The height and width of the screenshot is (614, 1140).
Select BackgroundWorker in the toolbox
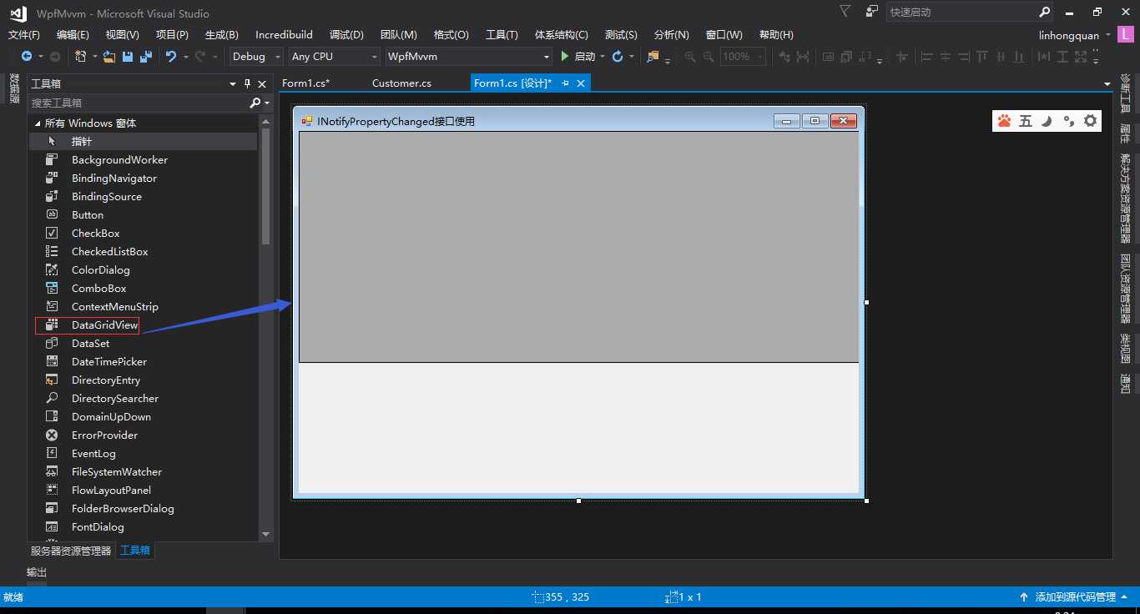coord(143,160)
